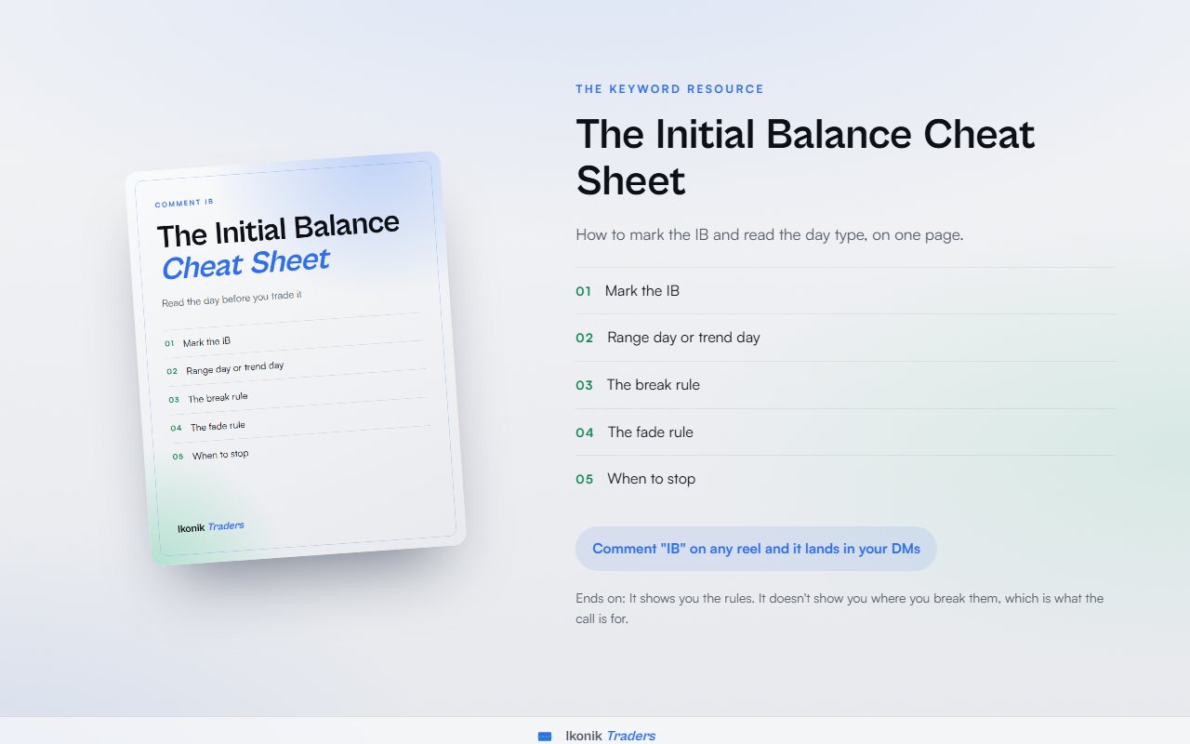The image size is (1190, 744).
Task: Click the "The Initial Balance Cheat Sheet" main heading
Action: tap(805, 157)
